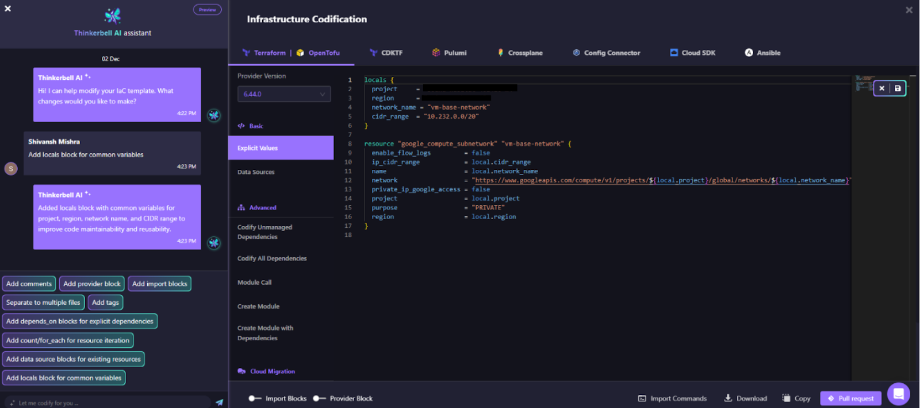920x408 pixels.
Task: Discard code edits with the X icon
Action: pyautogui.click(x=881, y=88)
